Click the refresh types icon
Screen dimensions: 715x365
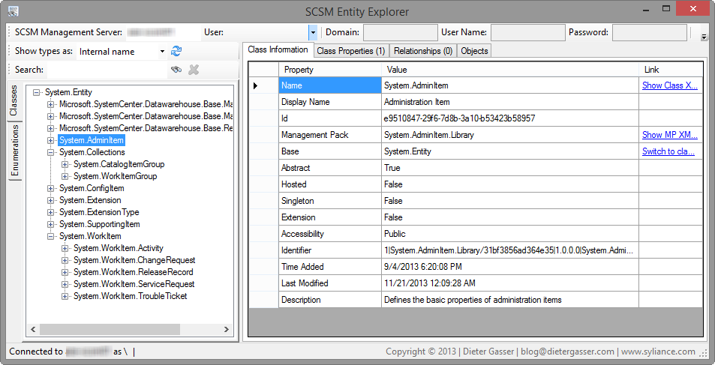point(176,52)
